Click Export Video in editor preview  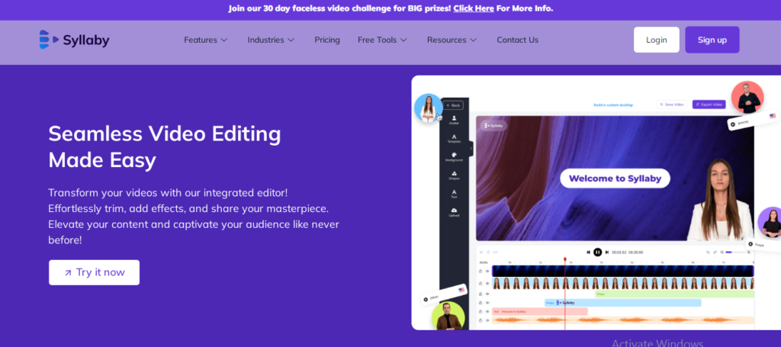click(x=709, y=104)
